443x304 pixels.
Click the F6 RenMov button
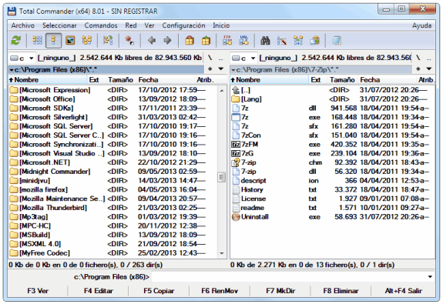[x=220, y=291]
